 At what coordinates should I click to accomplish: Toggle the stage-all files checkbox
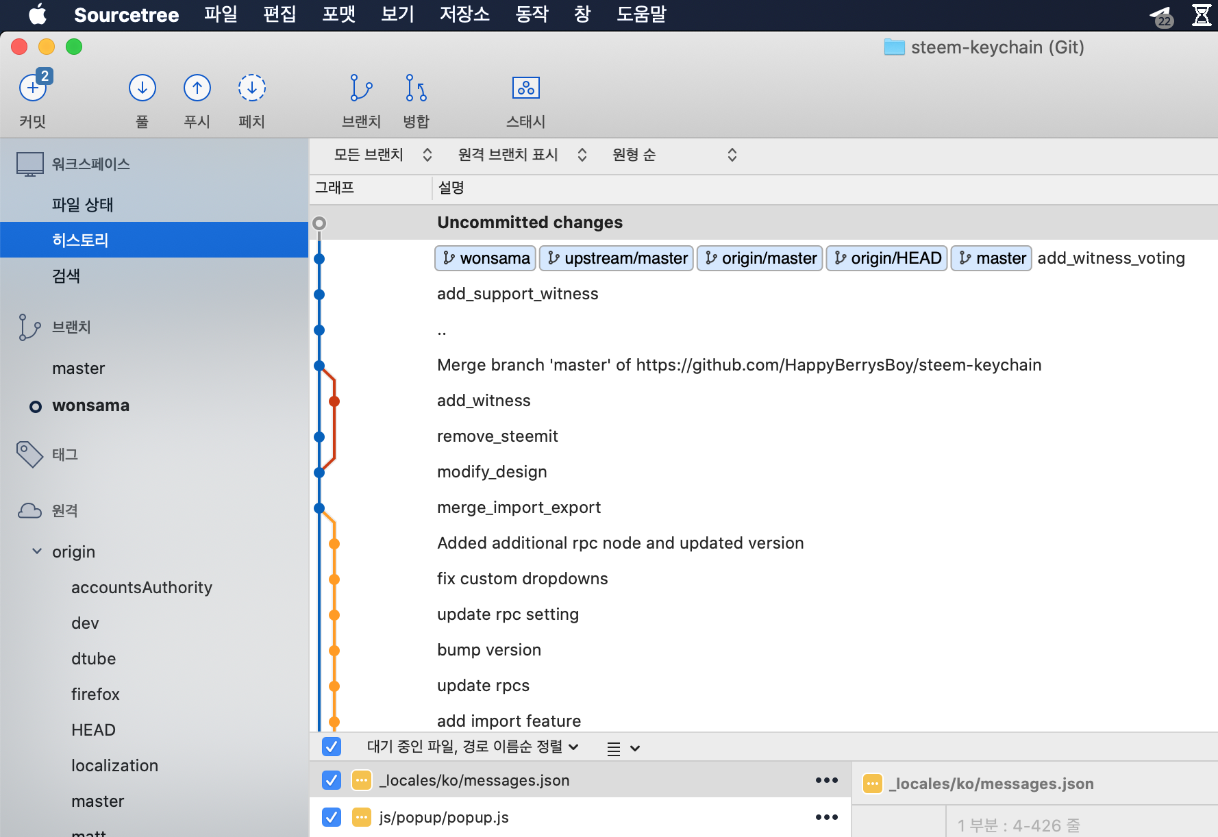(332, 747)
